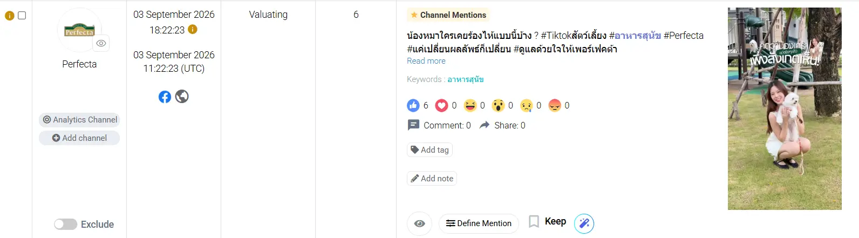Select the Channel Mentions label
859x238 pixels.
tap(448, 15)
